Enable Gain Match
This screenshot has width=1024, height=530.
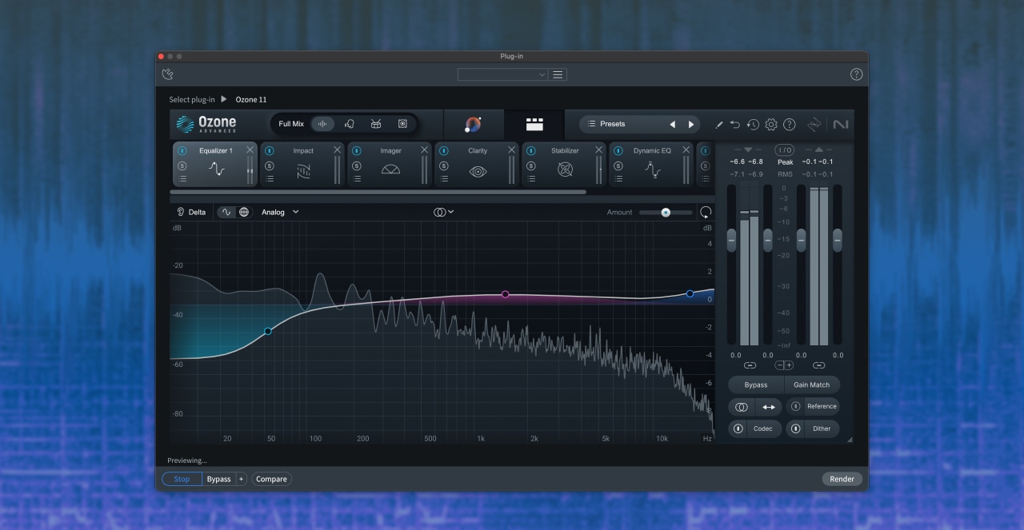click(812, 385)
